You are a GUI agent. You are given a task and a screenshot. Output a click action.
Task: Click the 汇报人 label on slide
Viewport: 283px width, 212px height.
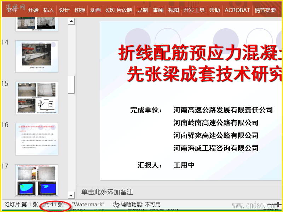150,165
